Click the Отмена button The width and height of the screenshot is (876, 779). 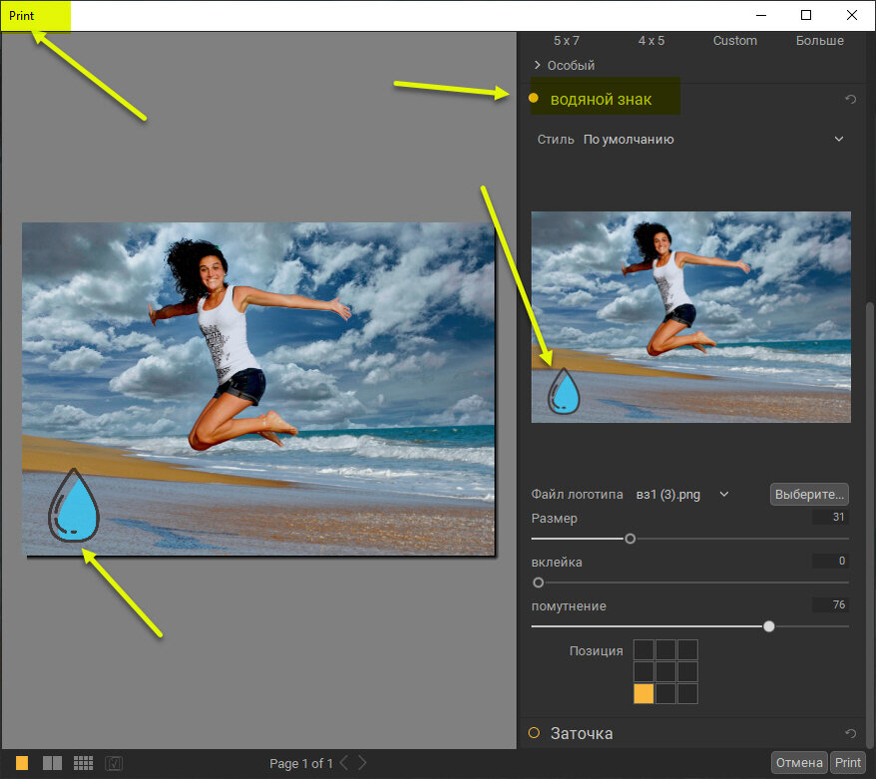(x=799, y=762)
